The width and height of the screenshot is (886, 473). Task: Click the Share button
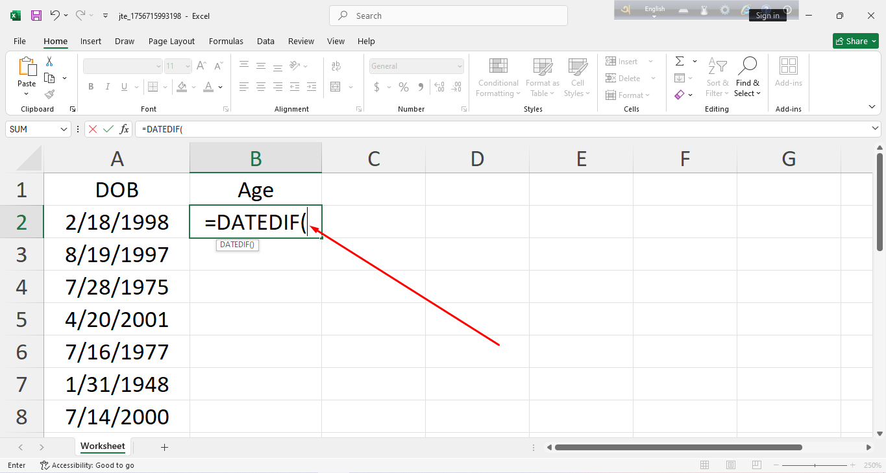[855, 41]
